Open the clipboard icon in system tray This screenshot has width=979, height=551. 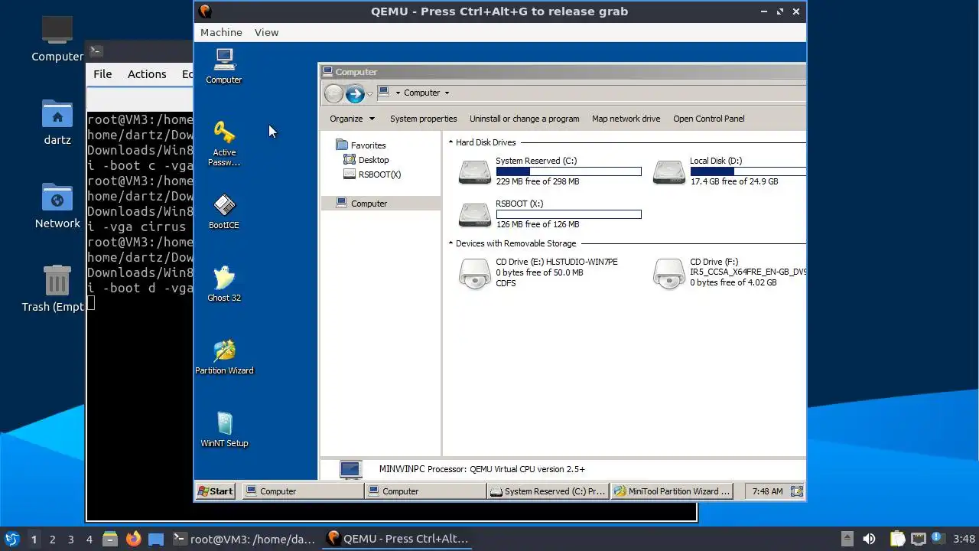(x=897, y=539)
